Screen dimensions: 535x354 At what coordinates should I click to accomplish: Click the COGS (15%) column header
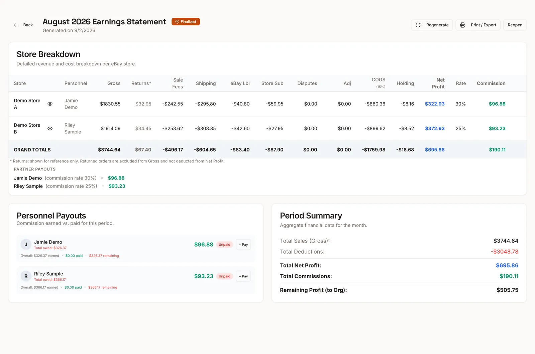[x=379, y=83]
